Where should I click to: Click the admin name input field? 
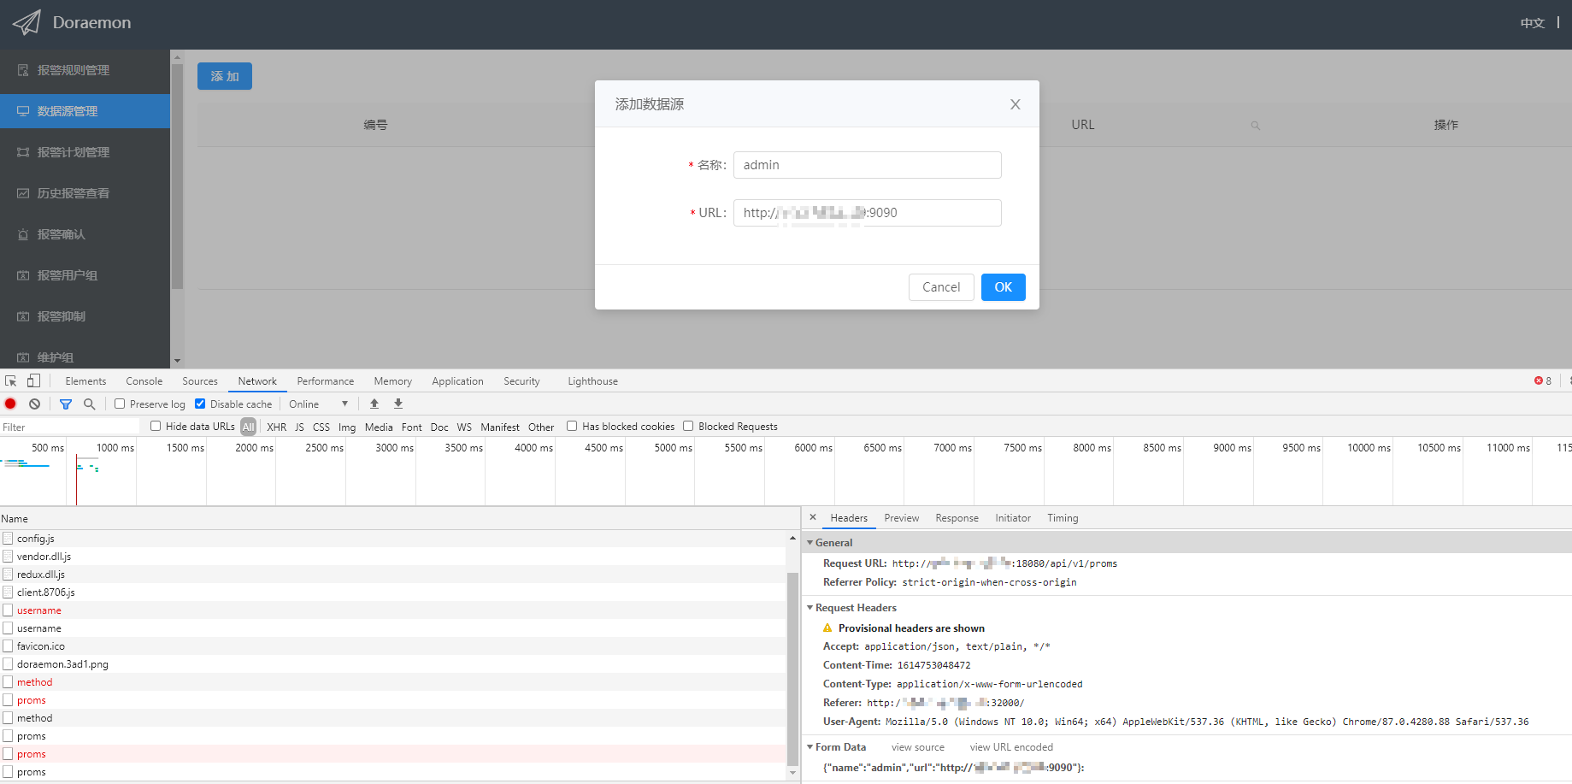866,164
